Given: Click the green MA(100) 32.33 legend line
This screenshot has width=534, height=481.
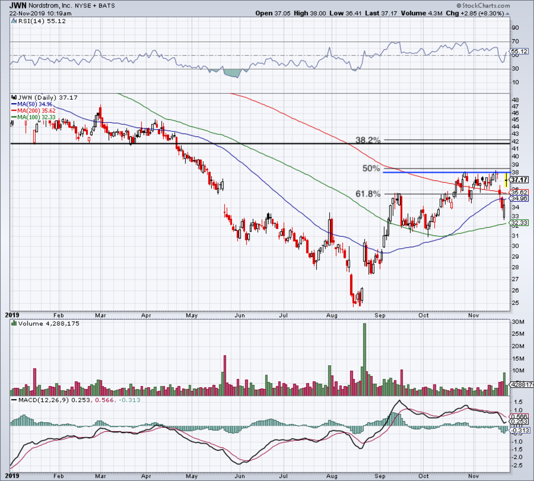Looking at the screenshot, I should (x=33, y=117).
